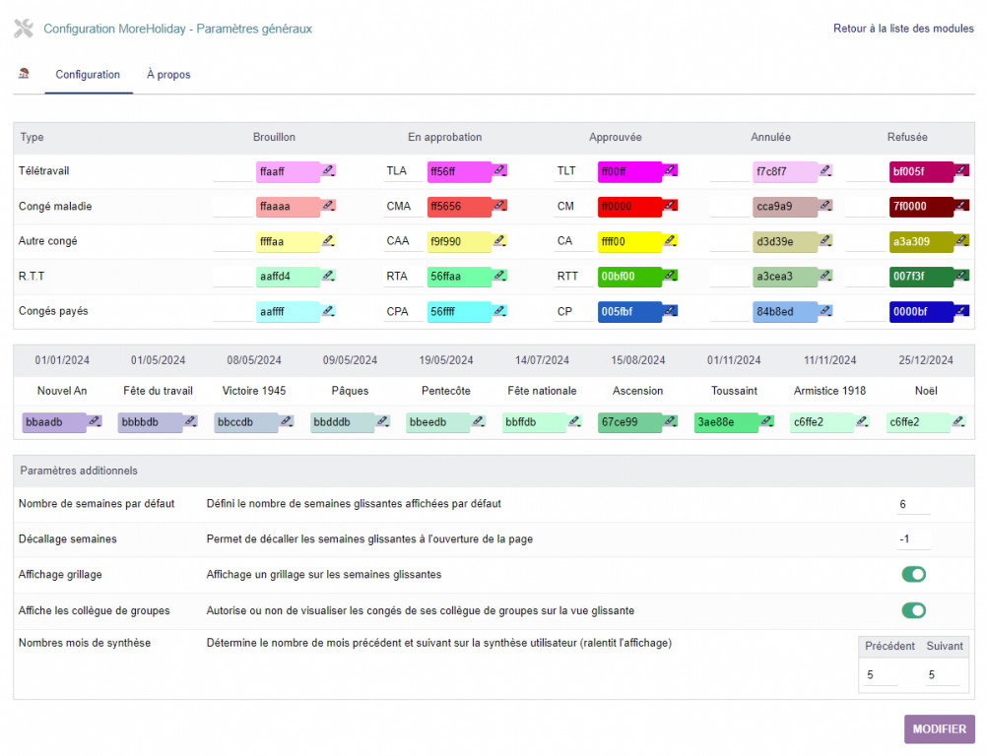This screenshot has width=986, height=756.
Task: Follow Retour à la liste des modules link
Action: [903, 29]
